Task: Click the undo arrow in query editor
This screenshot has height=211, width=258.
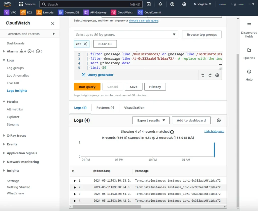Action: [203, 75]
